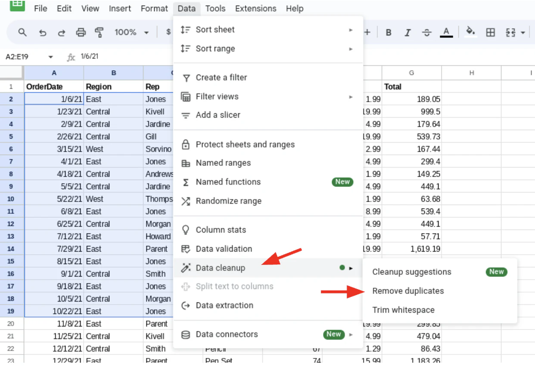Choose Create a filter
This screenshot has height=367, width=535.
click(268, 78)
